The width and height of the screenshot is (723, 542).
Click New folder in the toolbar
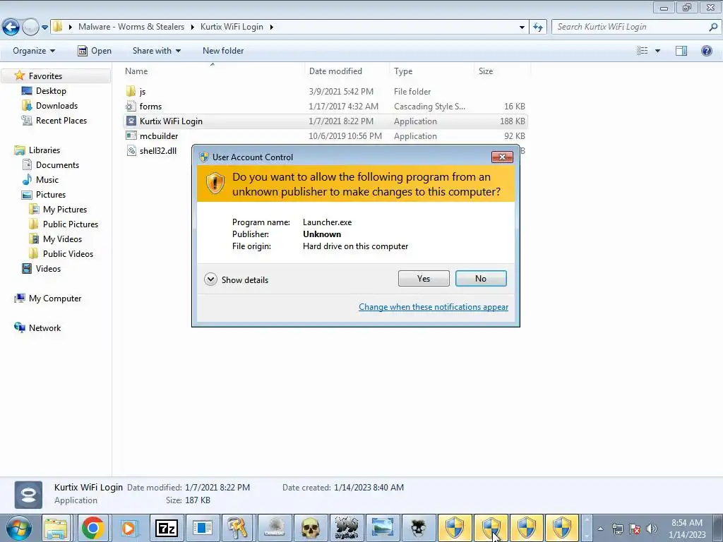(x=223, y=51)
